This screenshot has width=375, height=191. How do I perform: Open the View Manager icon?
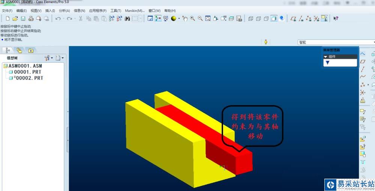coord(239,18)
